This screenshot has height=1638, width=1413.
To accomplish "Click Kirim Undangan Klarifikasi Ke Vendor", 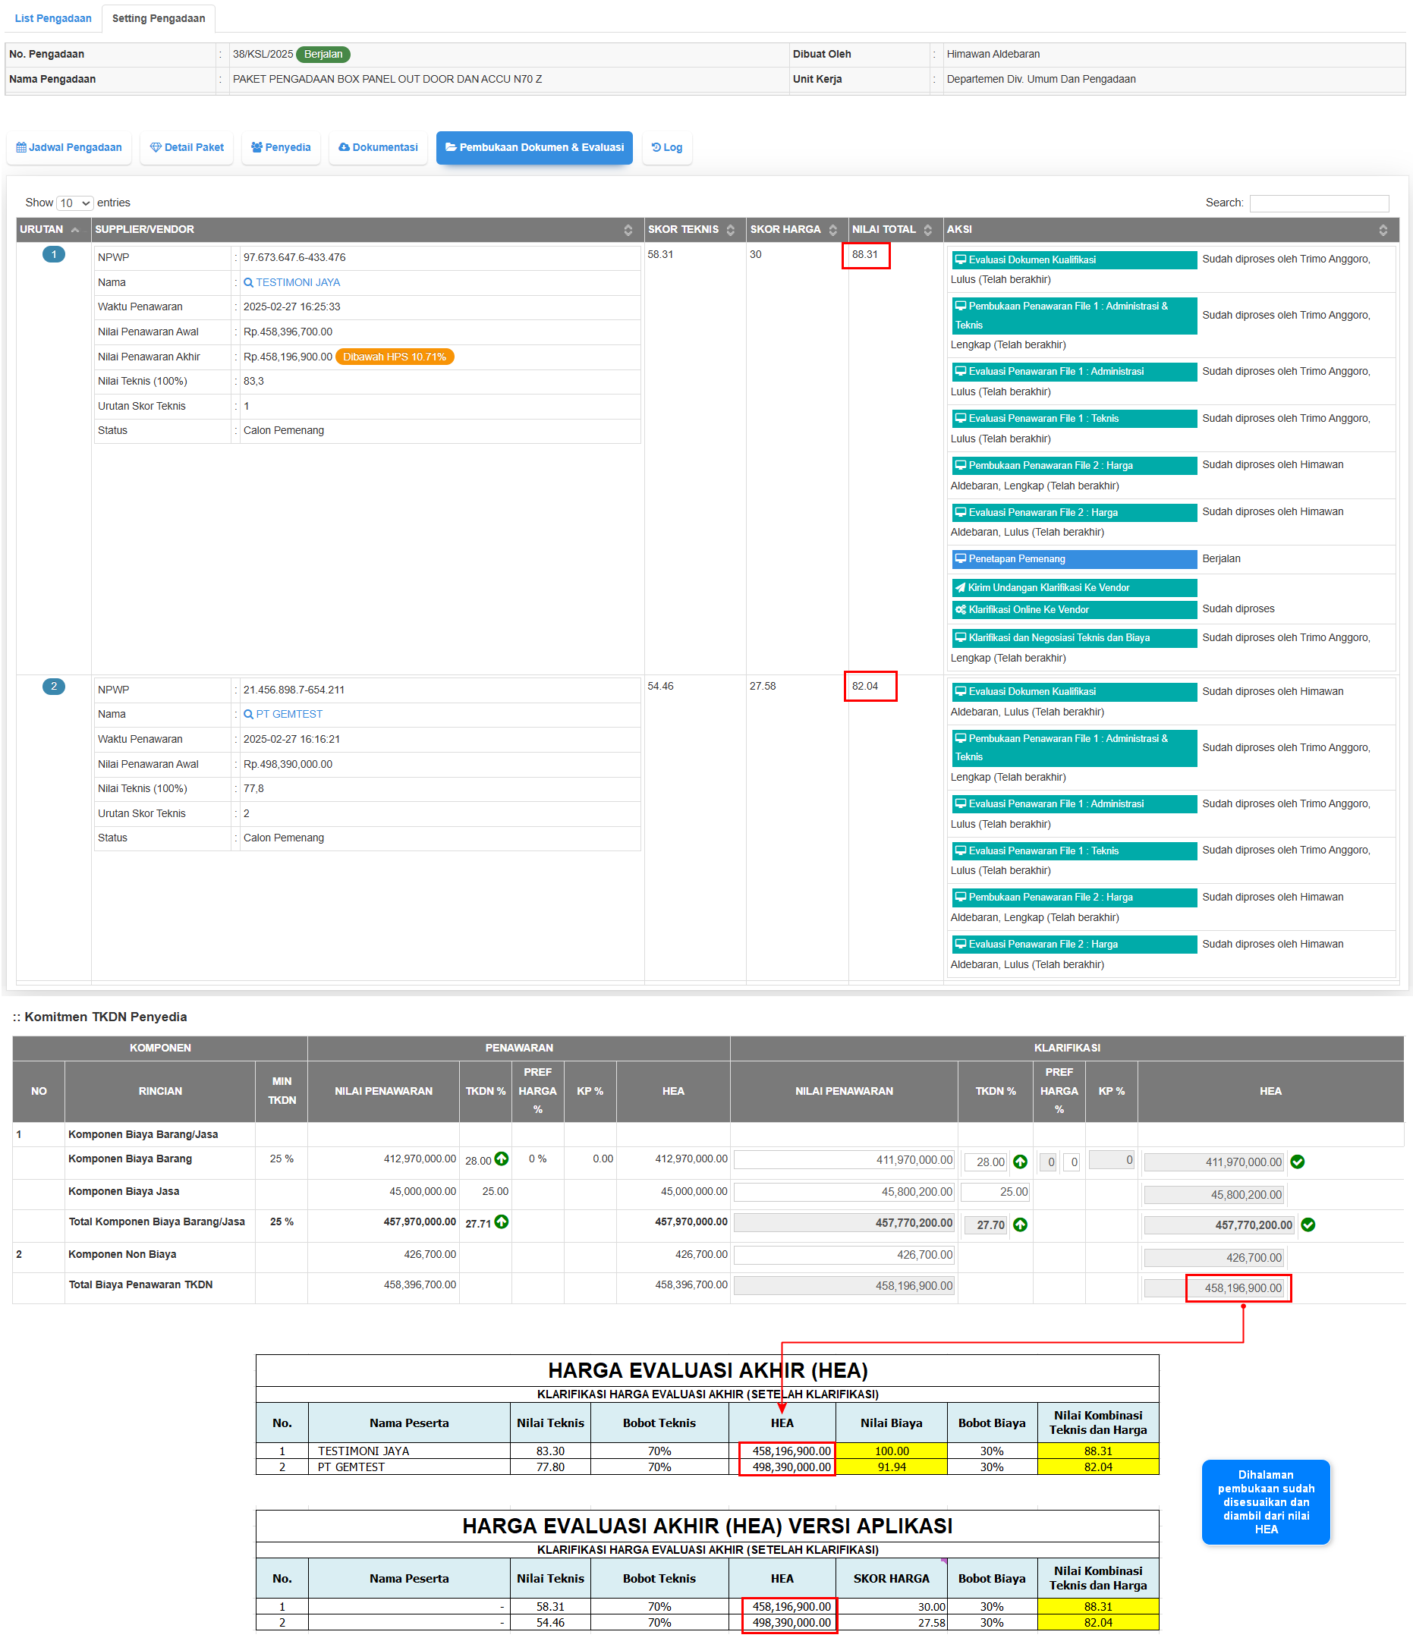I will point(1073,587).
